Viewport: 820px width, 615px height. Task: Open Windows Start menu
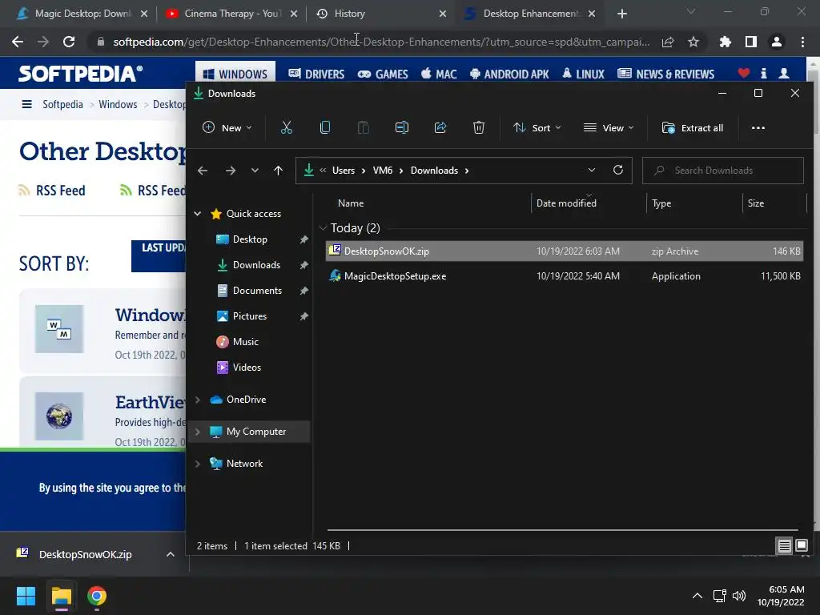click(26, 596)
